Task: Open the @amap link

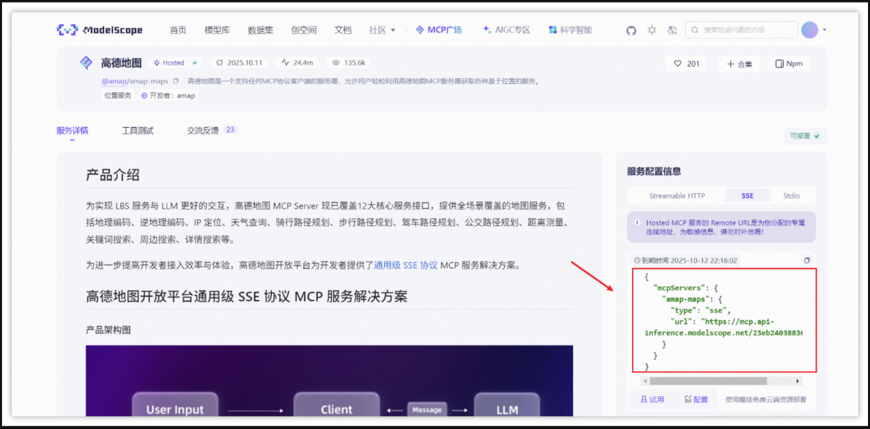Action: (x=114, y=81)
